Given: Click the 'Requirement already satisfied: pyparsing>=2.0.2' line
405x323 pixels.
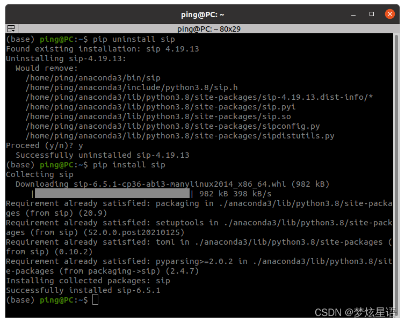Looking at the screenshot, I should click(x=199, y=261).
